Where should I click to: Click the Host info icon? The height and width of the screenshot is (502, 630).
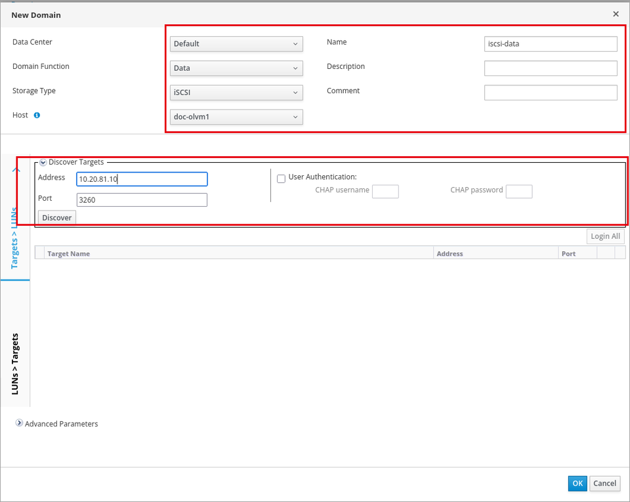coord(37,115)
